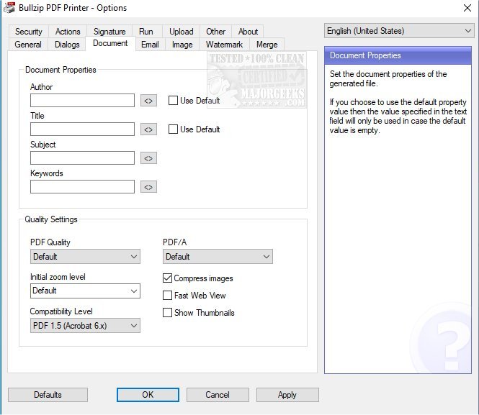Switch to the Merge tab
This screenshot has height=415, width=479.
click(x=267, y=45)
